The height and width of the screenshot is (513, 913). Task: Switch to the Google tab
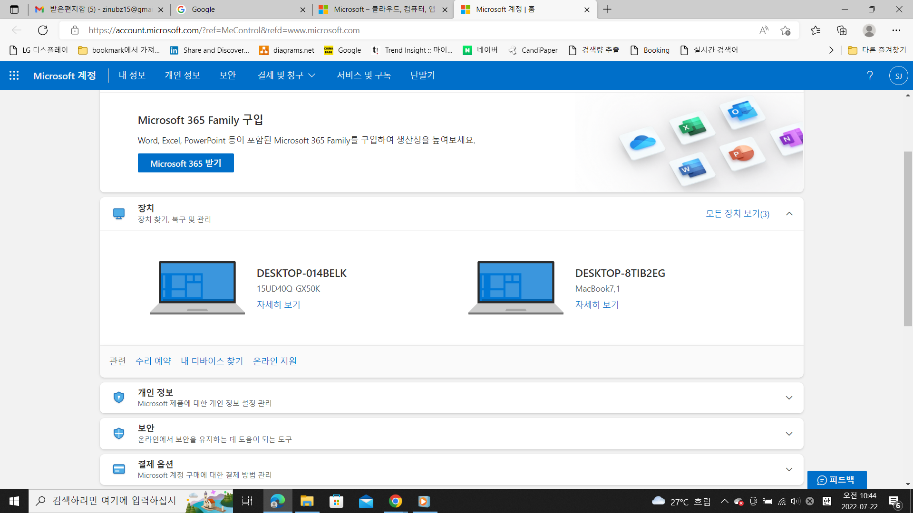241,9
